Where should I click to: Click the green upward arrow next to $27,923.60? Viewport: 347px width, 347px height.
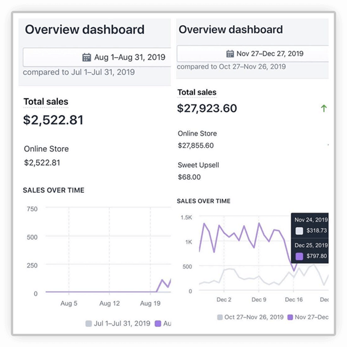324,108
